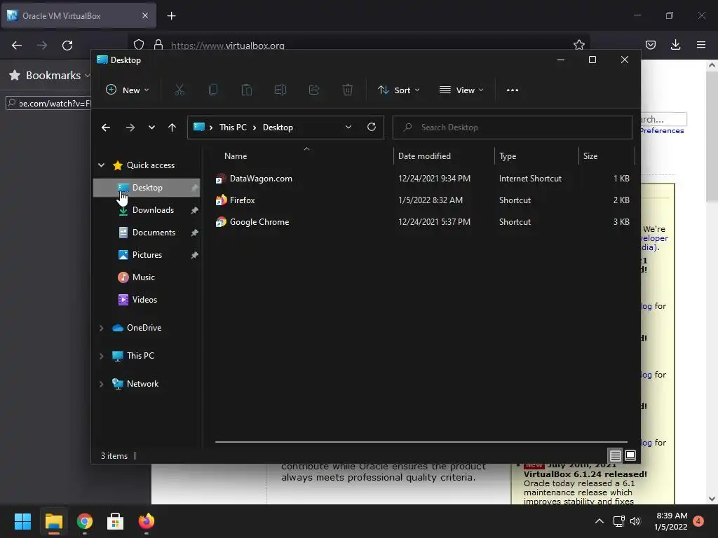Open Firefox downloads panel
718x538 pixels.
pos(675,45)
